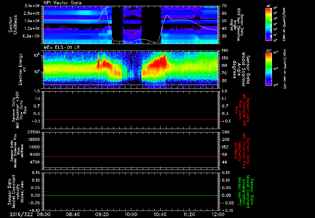Click the green "Model Constant acceleration" axis title
This screenshot has width=315, height=218.
pos(246,192)
